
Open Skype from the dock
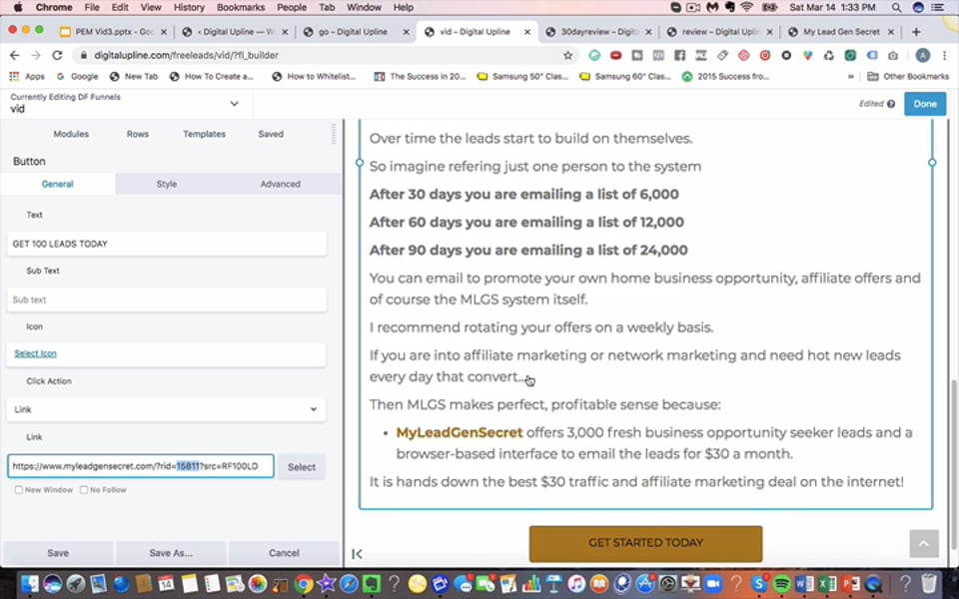(x=759, y=584)
